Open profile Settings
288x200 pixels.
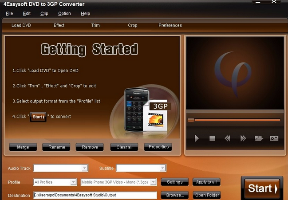[175, 182]
